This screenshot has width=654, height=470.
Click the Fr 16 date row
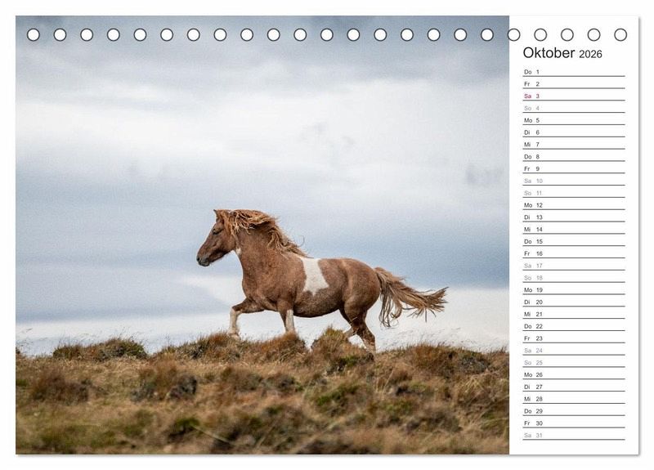[x=573, y=253]
